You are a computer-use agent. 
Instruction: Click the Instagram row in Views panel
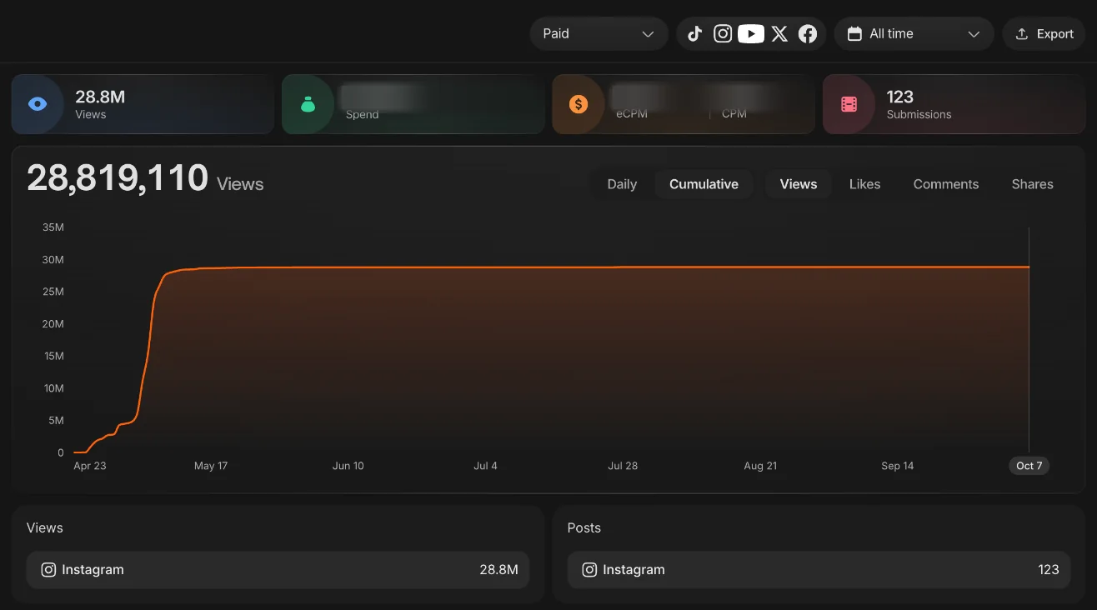[278, 570]
